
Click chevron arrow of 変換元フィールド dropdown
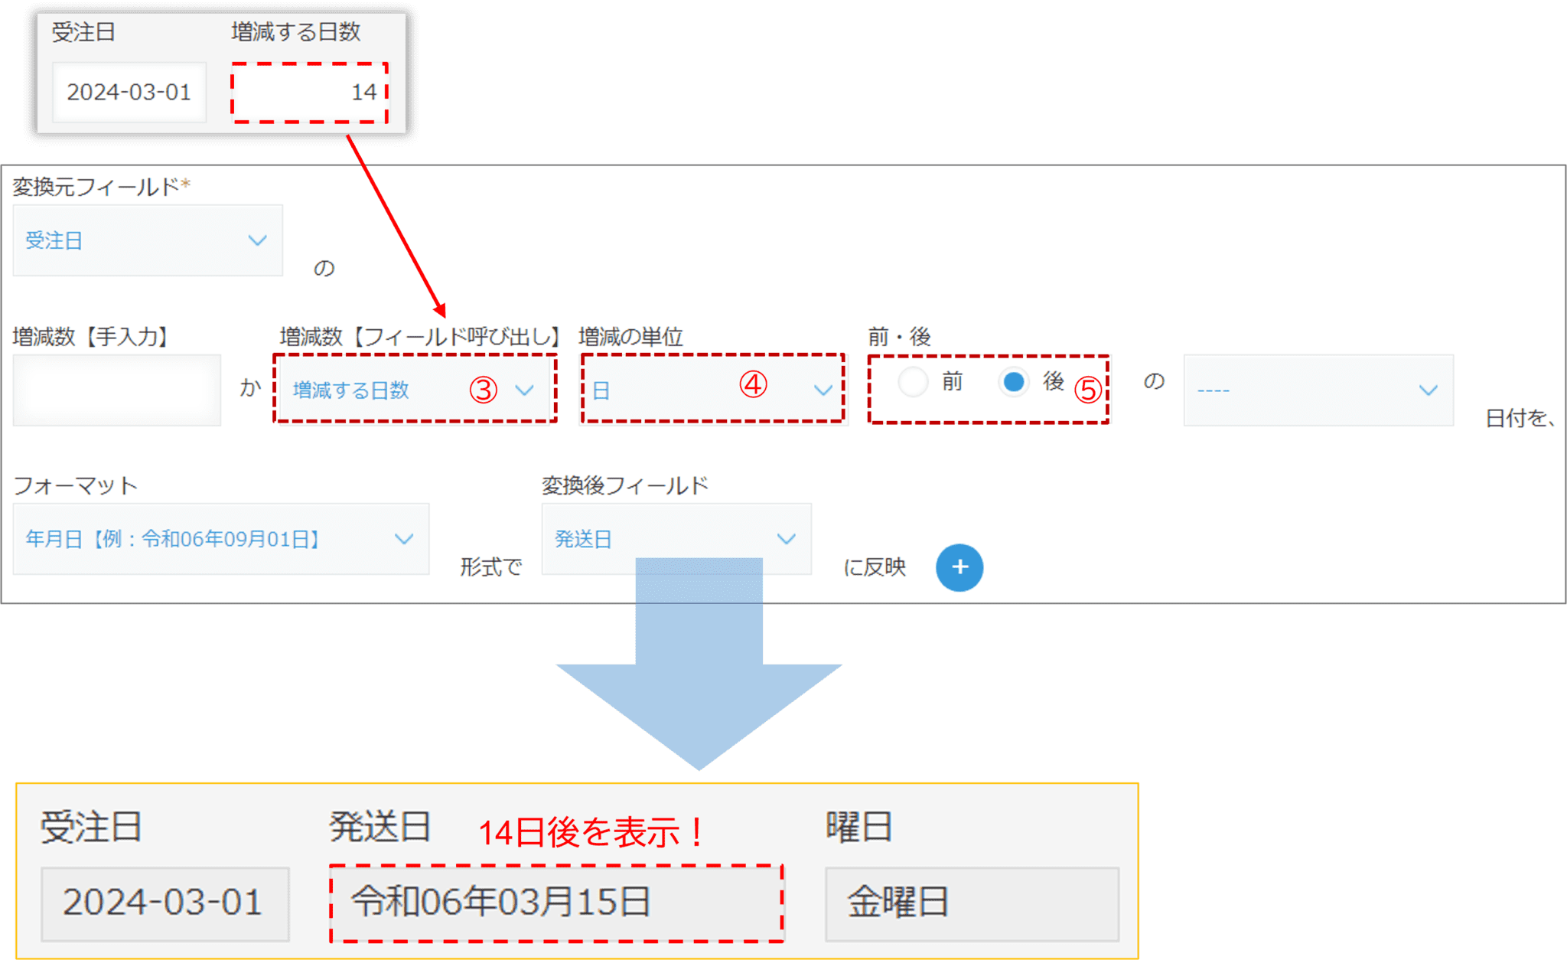(x=257, y=240)
